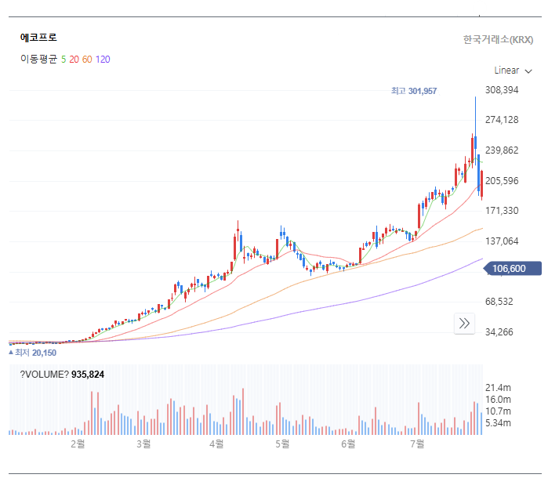Click the double-arrow scroll forward button

[464, 324]
